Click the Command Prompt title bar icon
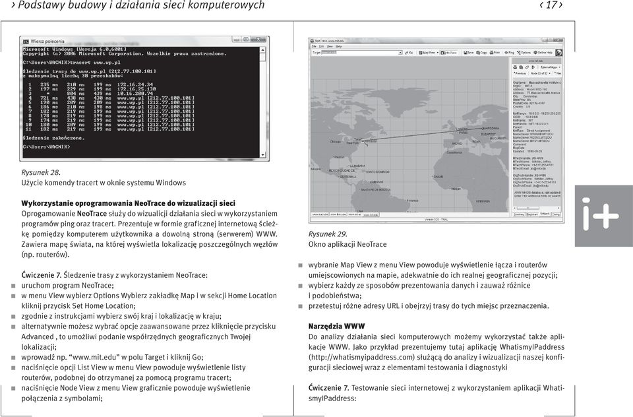The image size is (633, 417). [26, 41]
